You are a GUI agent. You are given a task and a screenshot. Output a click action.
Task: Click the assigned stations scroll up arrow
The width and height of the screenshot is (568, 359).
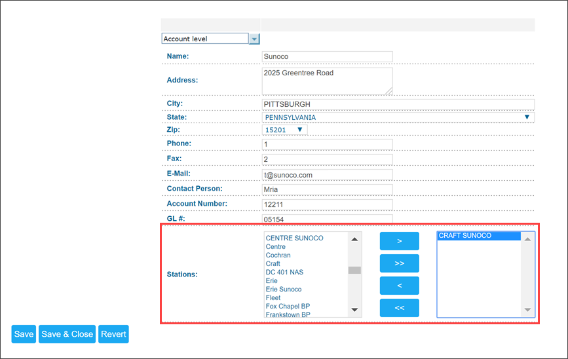[x=527, y=239]
